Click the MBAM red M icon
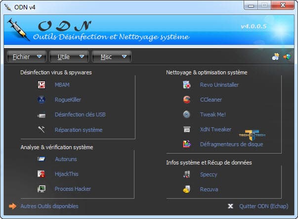Screen dimensions: 298x219 42,85
